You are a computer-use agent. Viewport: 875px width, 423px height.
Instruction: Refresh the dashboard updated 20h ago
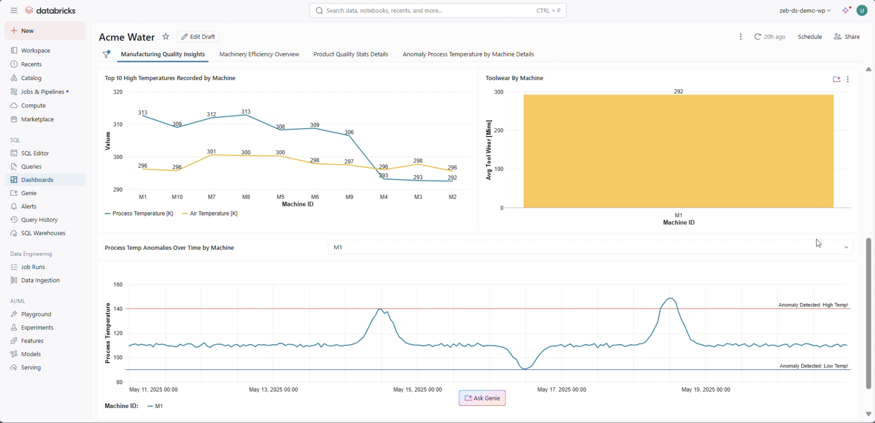point(769,37)
